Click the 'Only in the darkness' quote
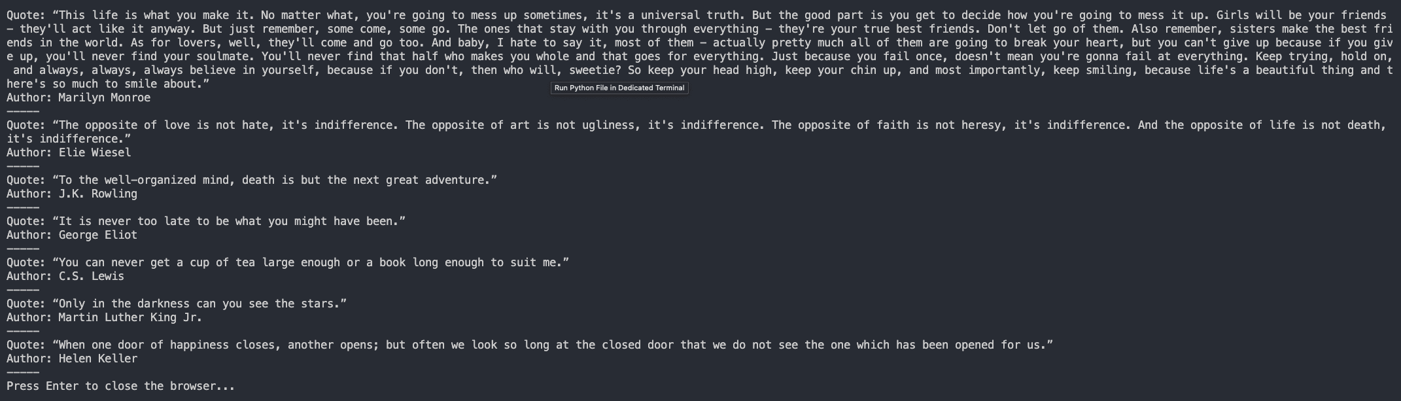Viewport: 1401px width, 401px height. pos(177,304)
